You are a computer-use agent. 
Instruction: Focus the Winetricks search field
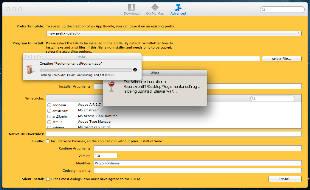point(273,98)
